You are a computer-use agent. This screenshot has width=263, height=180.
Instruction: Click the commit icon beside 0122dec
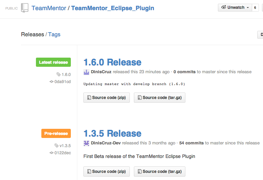(52, 153)
